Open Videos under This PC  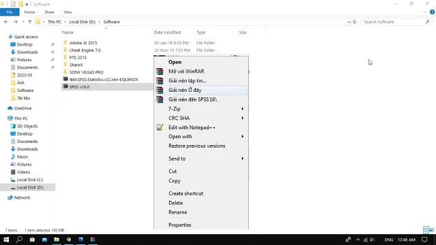(x=23, y=172)
